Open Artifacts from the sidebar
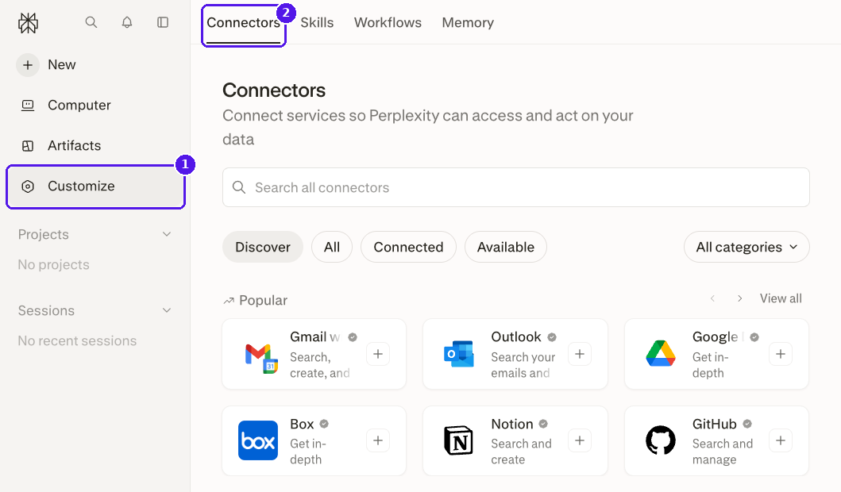 [x=95, y=145]
